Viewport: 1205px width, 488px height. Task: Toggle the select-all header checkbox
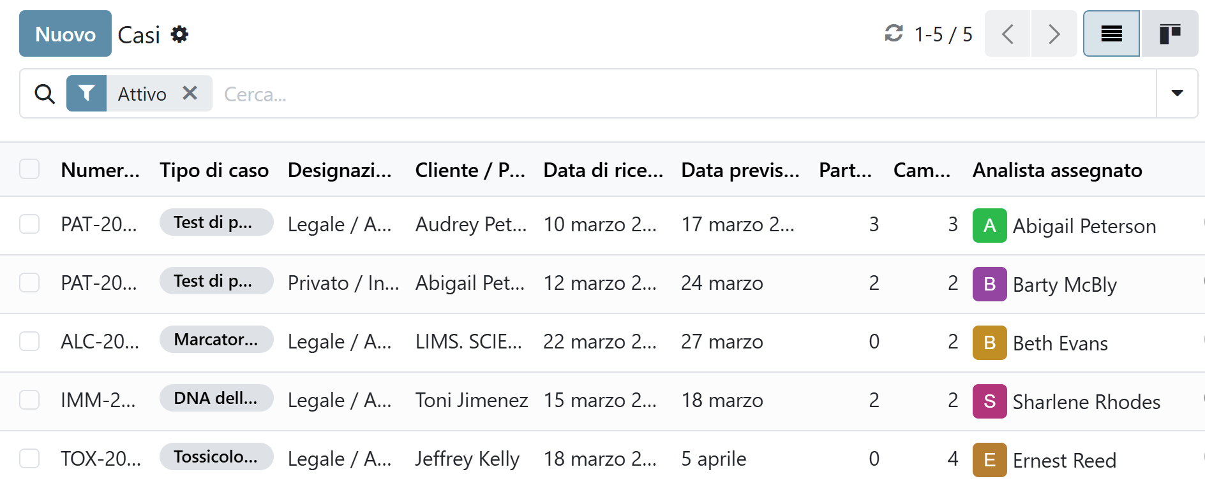29,169
